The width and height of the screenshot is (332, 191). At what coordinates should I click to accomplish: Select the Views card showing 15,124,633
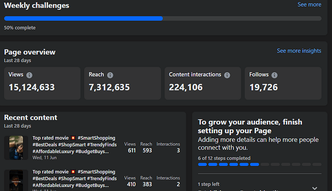click(42, 83)
